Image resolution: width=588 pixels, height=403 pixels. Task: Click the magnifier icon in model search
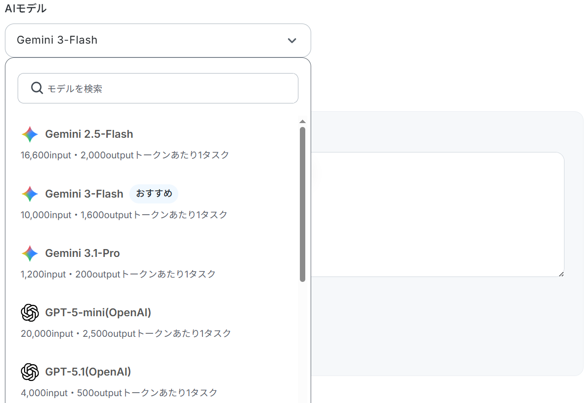tap(37, 88)
